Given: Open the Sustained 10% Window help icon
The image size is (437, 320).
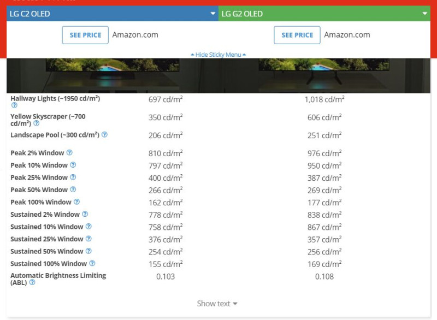Looking at the screenshot, I should [x=88, y=227].
